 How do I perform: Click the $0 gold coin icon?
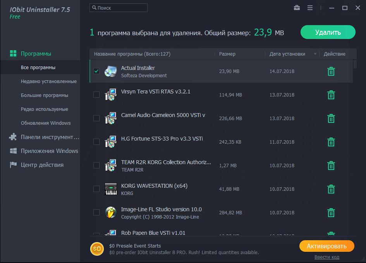point(97,249)
